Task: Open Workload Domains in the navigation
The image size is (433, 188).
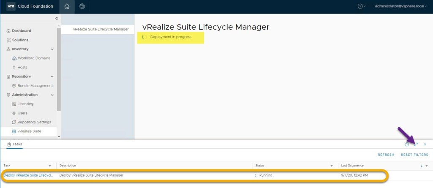Action: tap(34, 58)
